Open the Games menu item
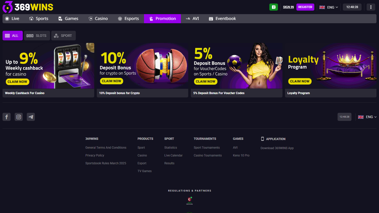Screen dimensions: 379x213 pyautogui.click(x=68, y=18)
